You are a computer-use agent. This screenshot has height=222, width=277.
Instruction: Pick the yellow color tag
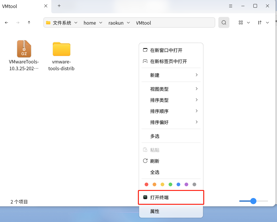162,184
